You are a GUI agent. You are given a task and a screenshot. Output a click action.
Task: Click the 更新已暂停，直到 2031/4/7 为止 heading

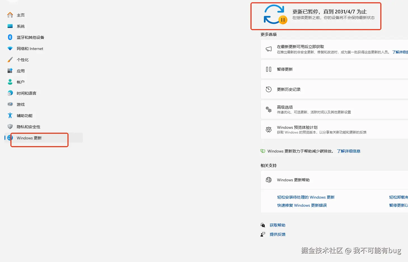(330, 12)
